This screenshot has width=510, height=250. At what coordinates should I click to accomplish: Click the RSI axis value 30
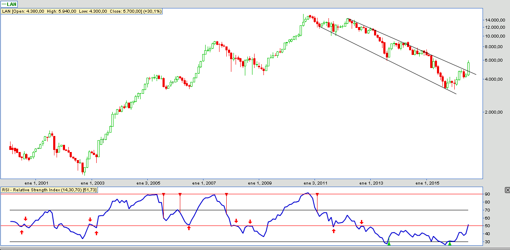(487, 242)
